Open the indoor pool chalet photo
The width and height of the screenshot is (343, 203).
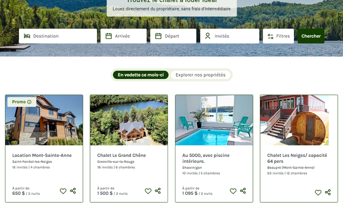tap(214, 120)
